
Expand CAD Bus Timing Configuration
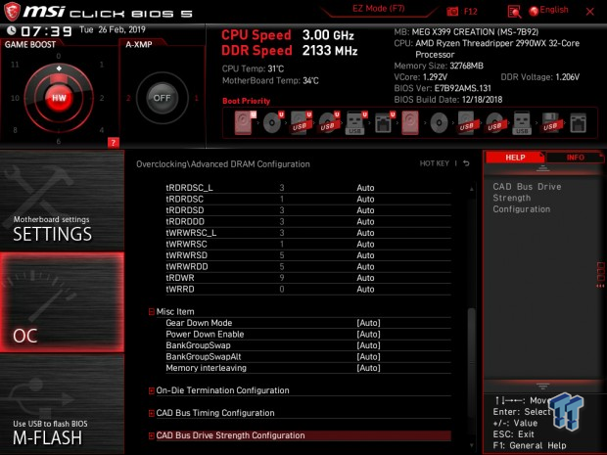tap(152, 413)
